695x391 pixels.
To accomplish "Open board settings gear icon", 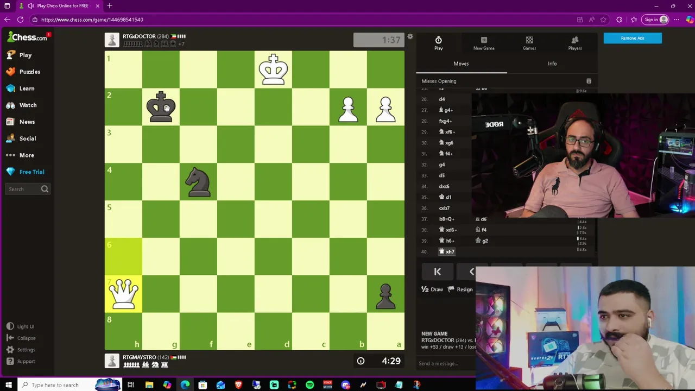I will (410, 36).
